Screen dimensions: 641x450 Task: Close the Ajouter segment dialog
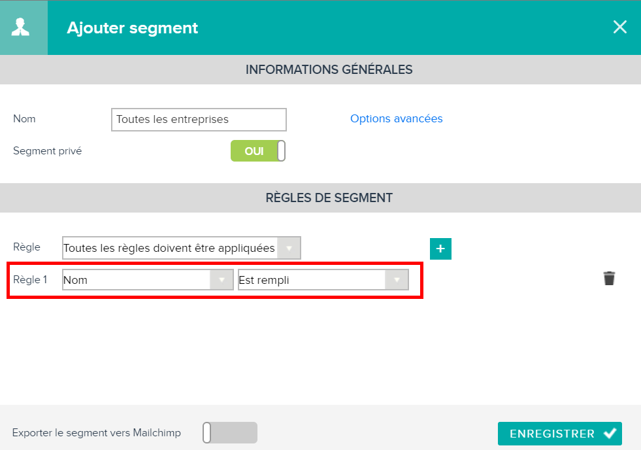[619, 27]
